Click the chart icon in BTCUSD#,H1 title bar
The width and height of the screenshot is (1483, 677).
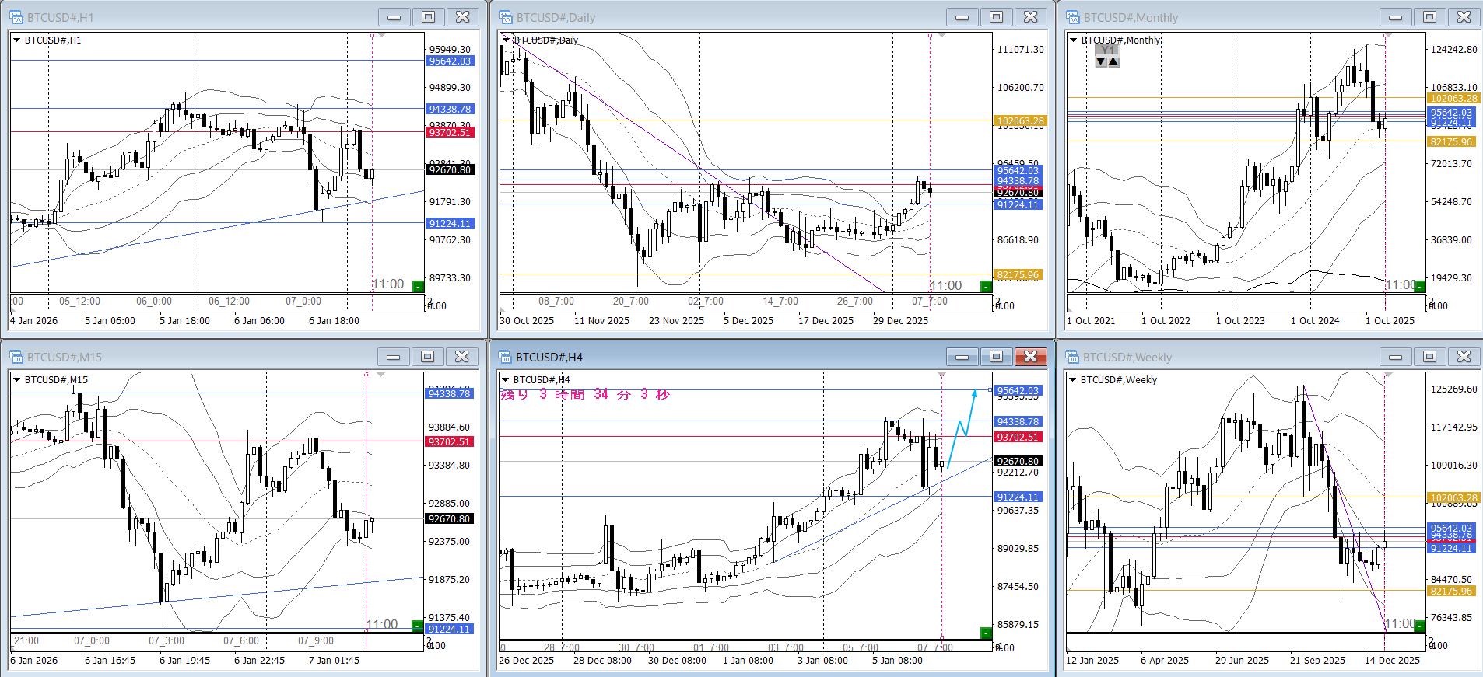pos(16,17)
